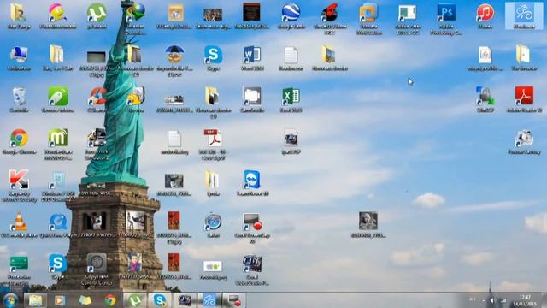Switch to Google Chrome in the taskbar
547x308 pixels.
tap(110, 300)
